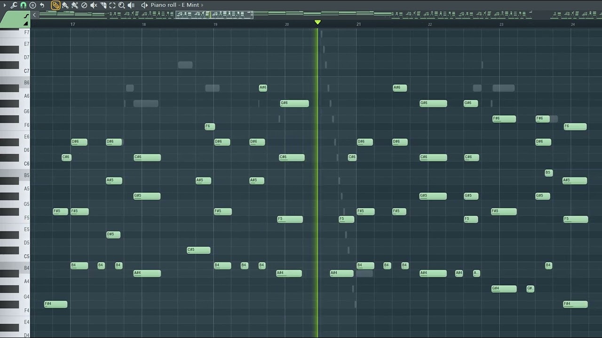Screen dimensions: 602x338
Task: Select the B4 note in bar 23
Action: pos(548,266)
